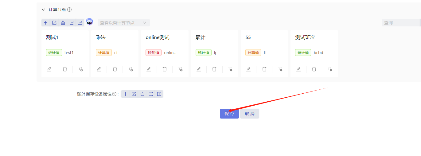Open the robot assistant icon

click(x=89, y=22)
